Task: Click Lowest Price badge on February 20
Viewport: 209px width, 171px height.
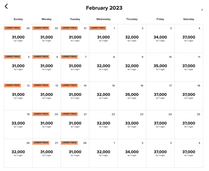Action: click(x=41, y=114)
